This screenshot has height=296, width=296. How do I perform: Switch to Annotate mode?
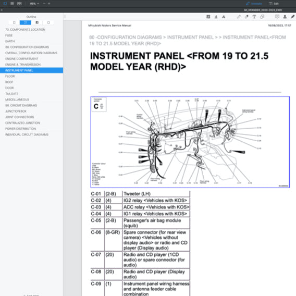pos(254,4)
